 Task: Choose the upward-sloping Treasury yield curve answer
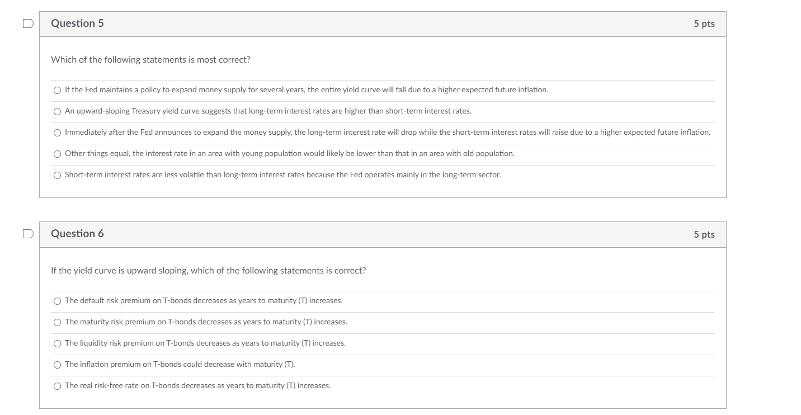pyautogui.click(x=57, y=111)
